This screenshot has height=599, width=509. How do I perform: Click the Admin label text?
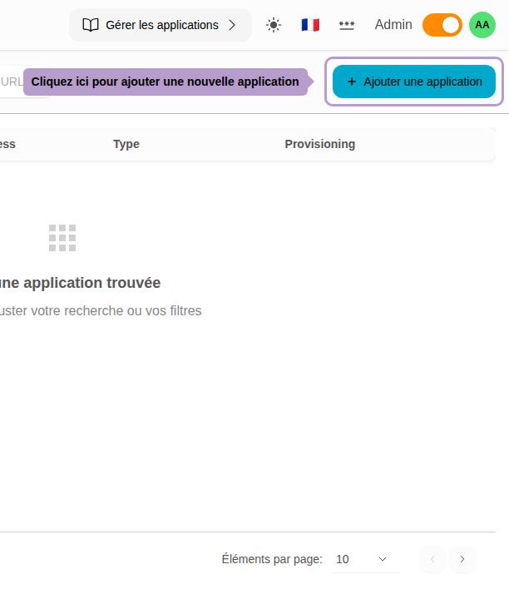pyautogui.click(x=393, y=25)
